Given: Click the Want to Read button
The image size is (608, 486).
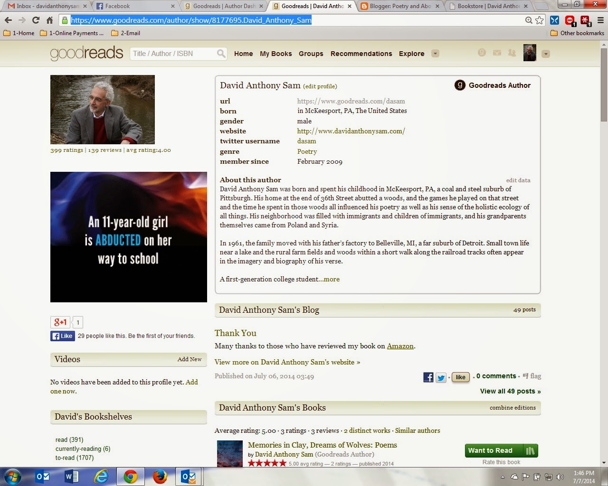Looking at the screenshot, I should pyautogui.click(x=494, y=450).
